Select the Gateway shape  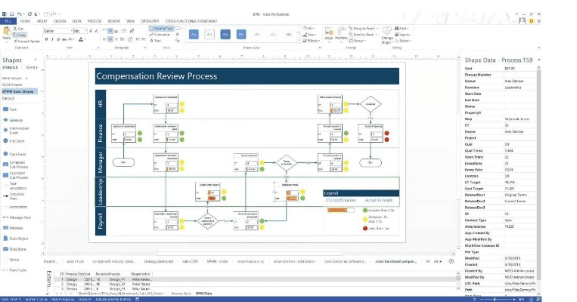[x=15, y=120]
